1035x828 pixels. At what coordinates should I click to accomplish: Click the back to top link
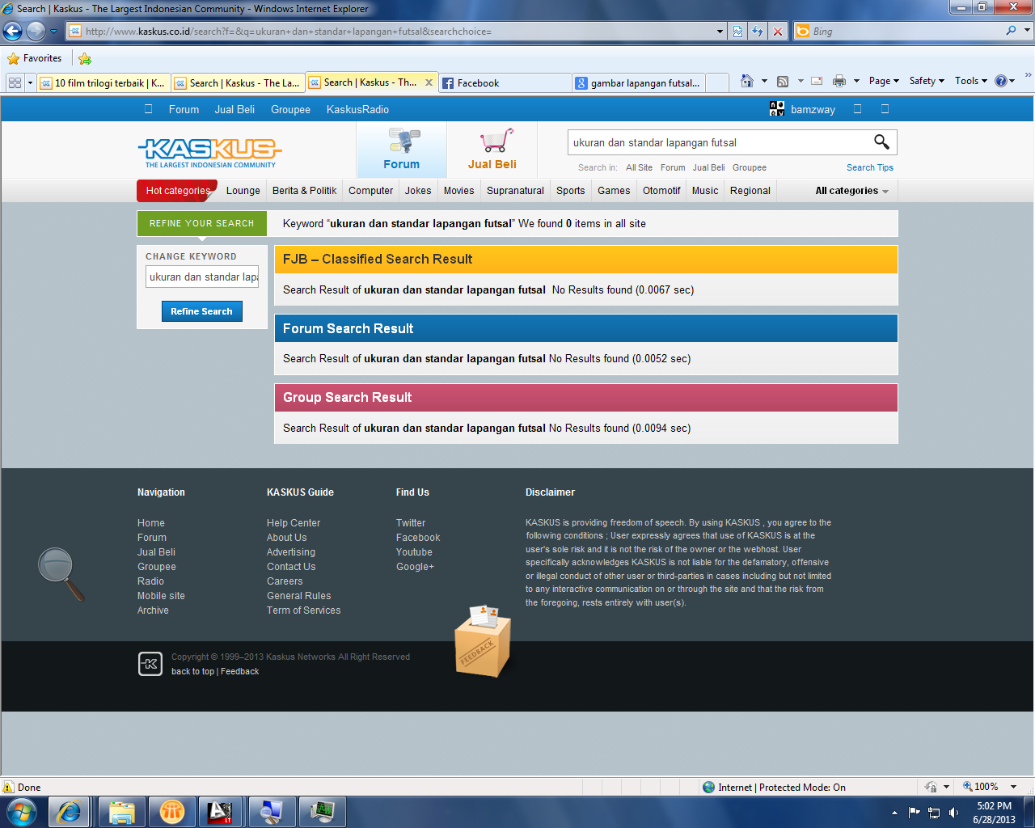(192, 671)
